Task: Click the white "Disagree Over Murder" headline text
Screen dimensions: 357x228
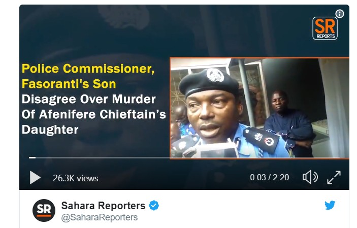Action: point(88,99)
